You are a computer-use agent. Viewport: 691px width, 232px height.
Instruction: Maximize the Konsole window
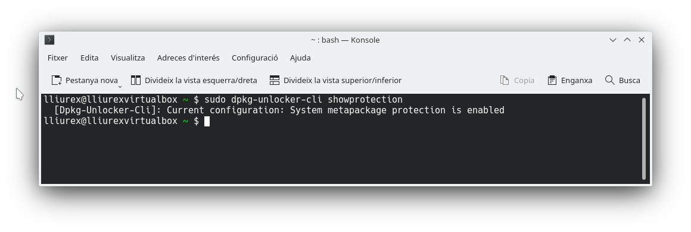tap(627, 40)
